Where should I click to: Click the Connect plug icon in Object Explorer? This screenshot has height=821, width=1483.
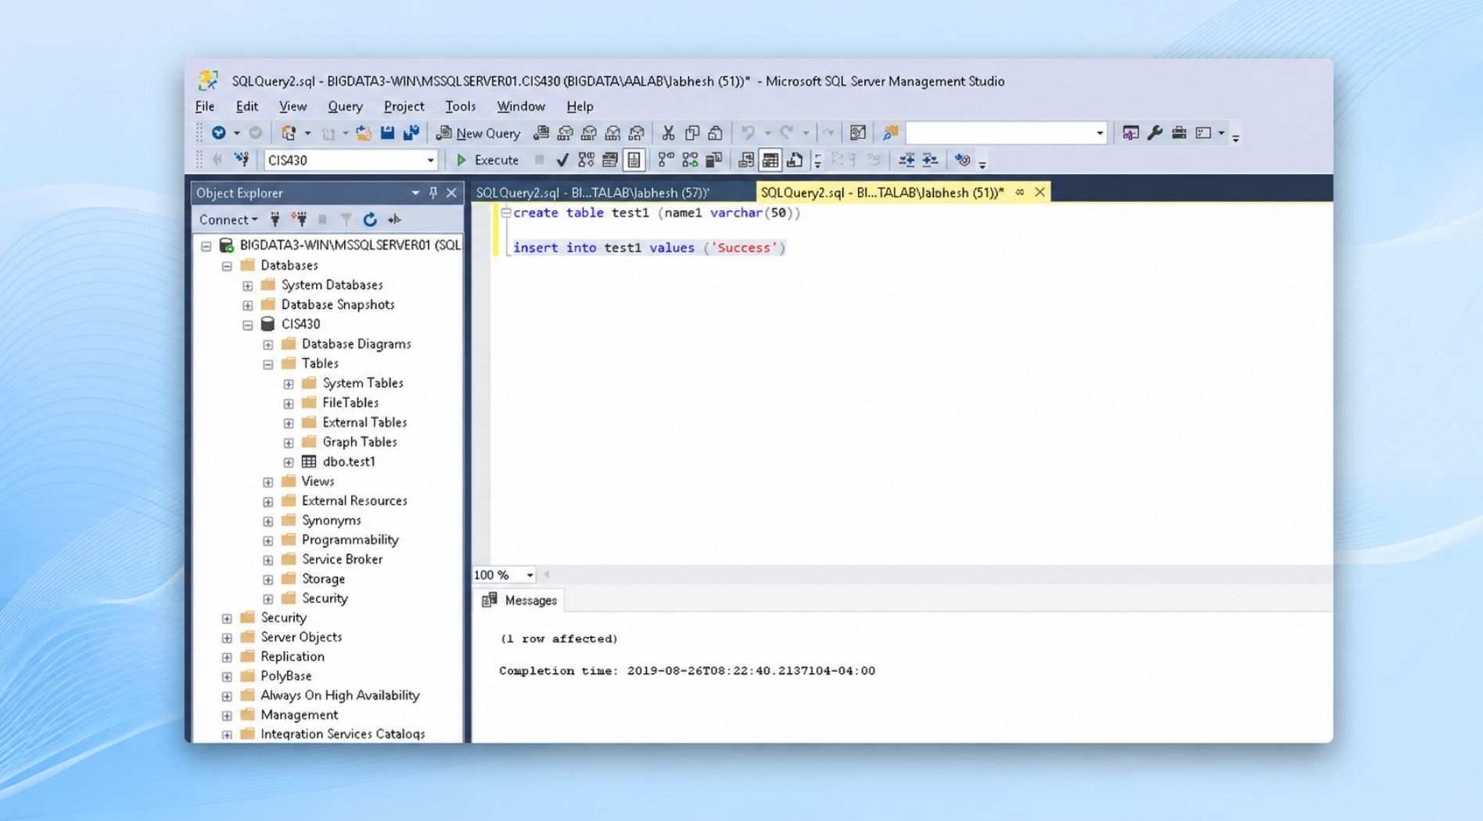[275, 220]
